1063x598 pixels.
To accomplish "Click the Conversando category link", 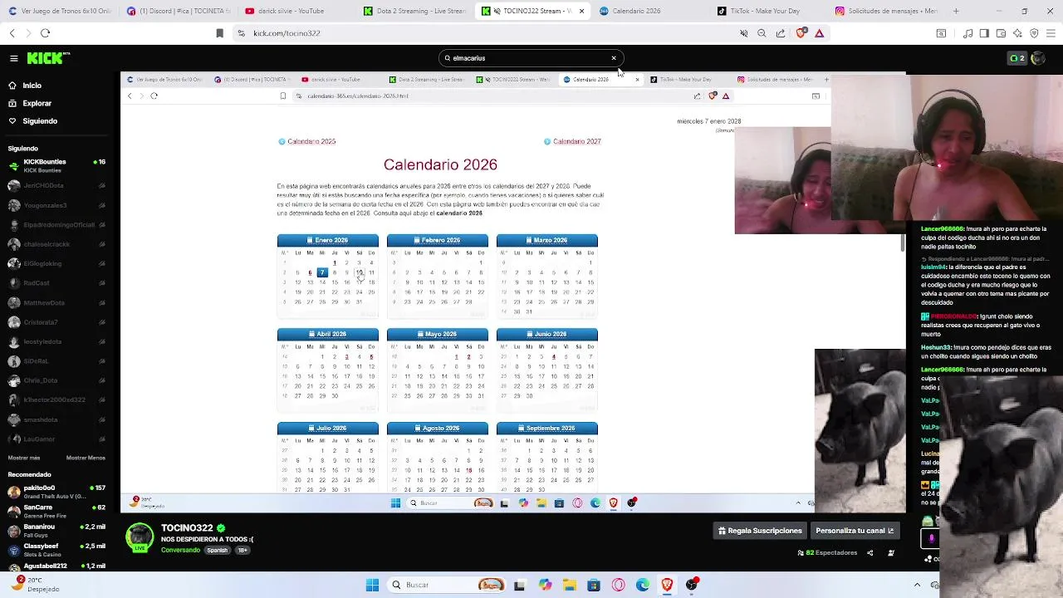I will 180,550.
